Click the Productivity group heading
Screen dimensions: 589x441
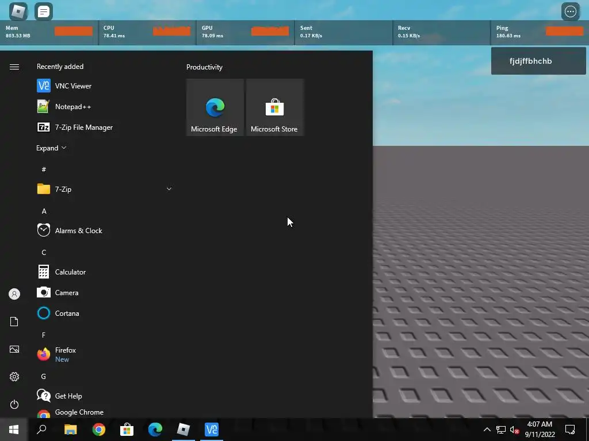point(204,67)
